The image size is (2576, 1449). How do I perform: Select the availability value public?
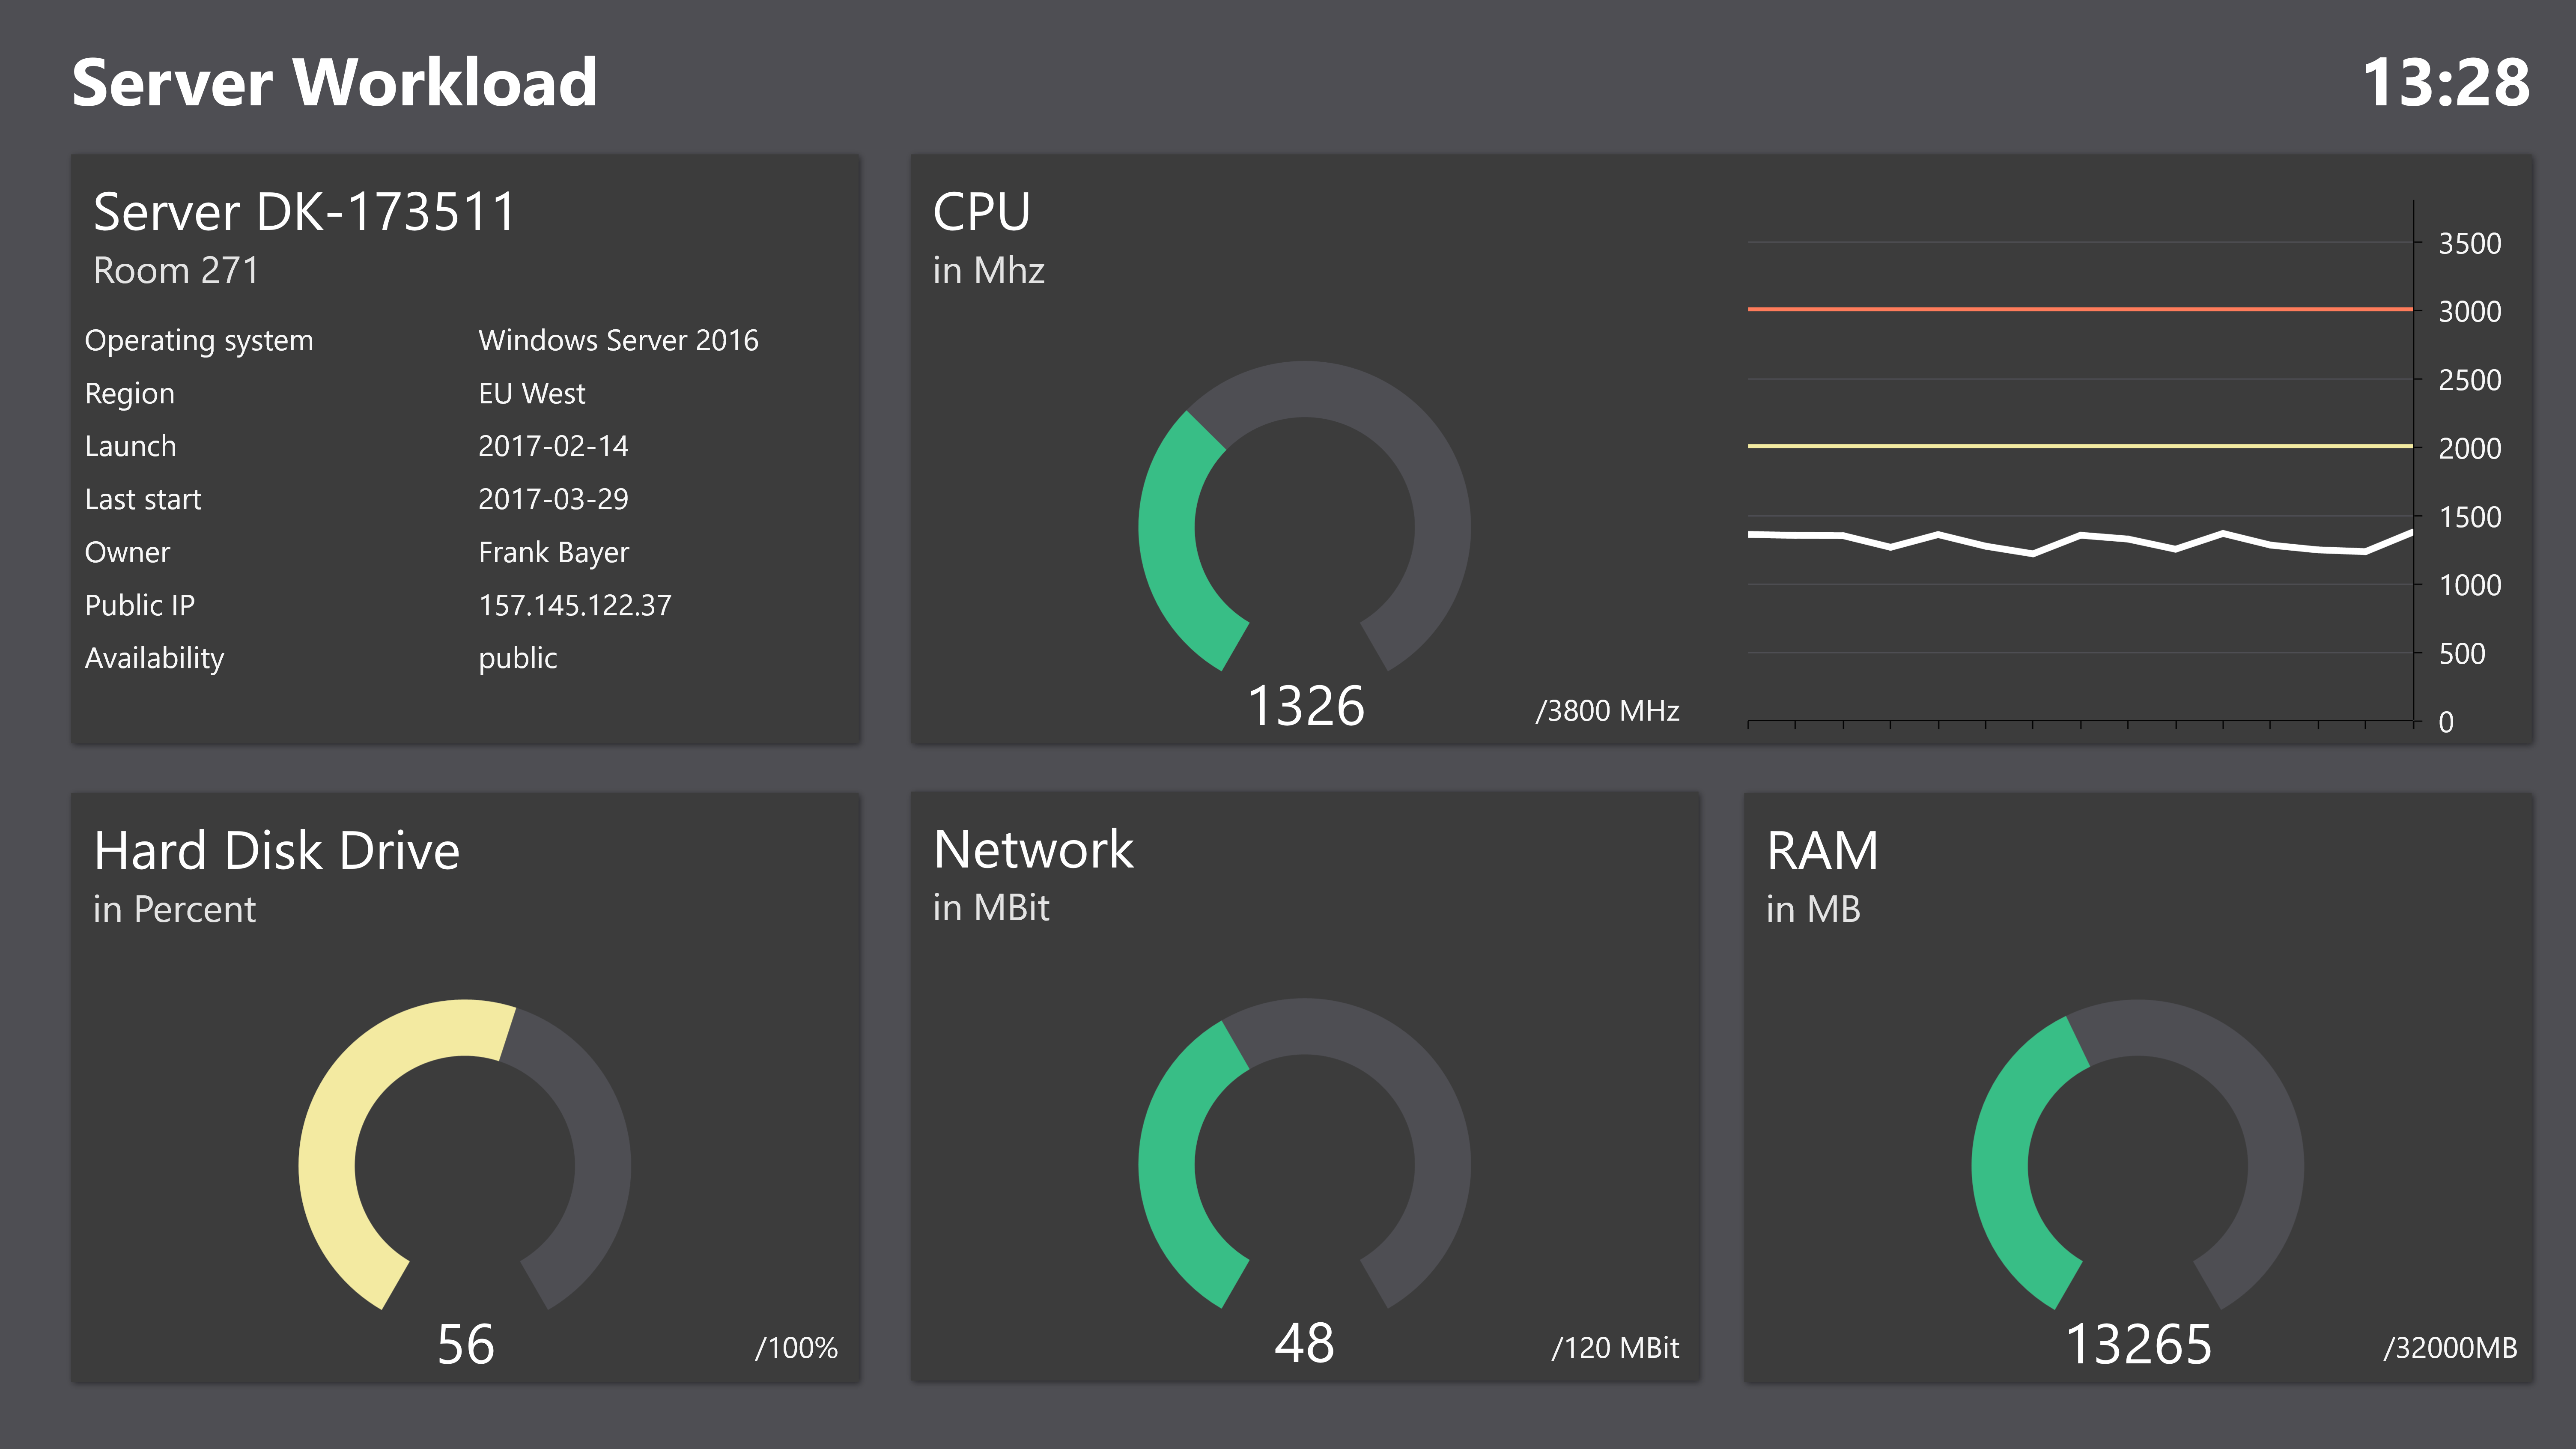518,659
